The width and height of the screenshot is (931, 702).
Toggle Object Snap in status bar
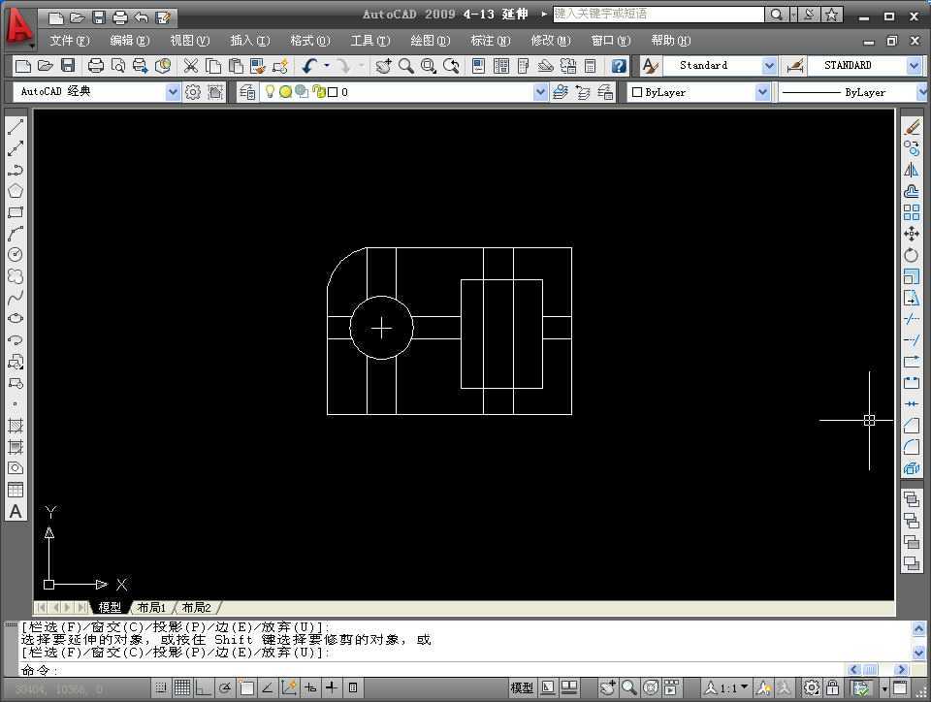[x=246, y=687]
